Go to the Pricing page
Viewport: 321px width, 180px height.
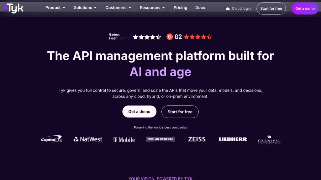coord(180,7)
